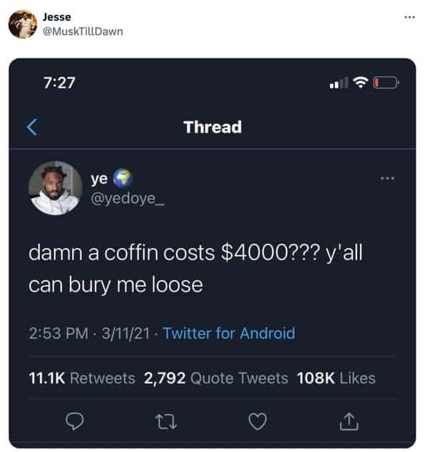Show the 108K Likes list
This screenshot has width=427, height=452.
click(x=336, y=378)
